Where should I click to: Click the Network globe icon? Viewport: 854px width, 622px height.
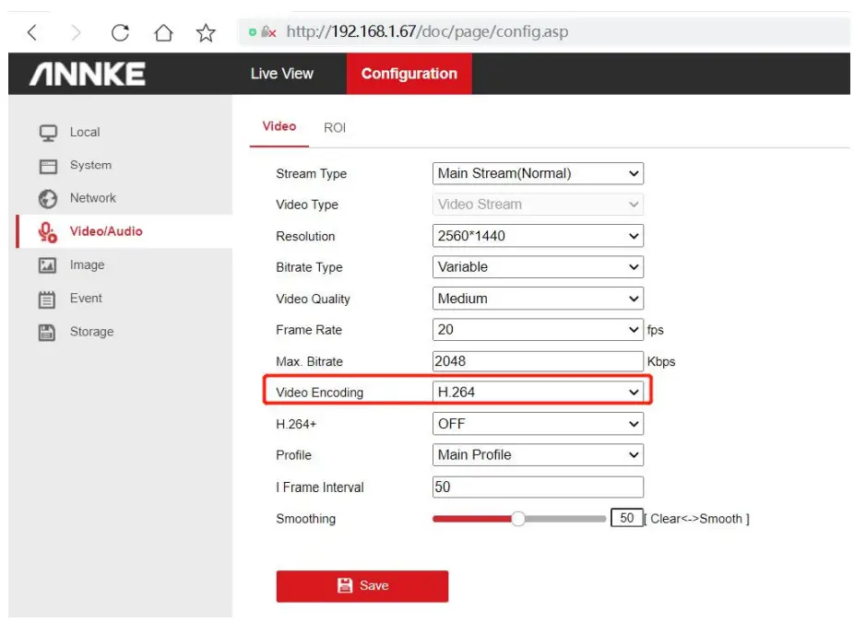point(48,199)
